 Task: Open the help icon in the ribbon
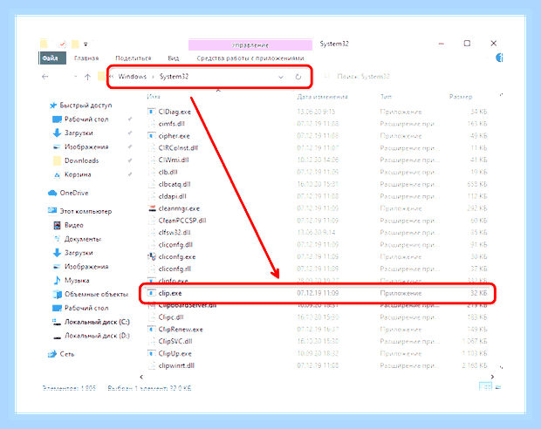499,58
